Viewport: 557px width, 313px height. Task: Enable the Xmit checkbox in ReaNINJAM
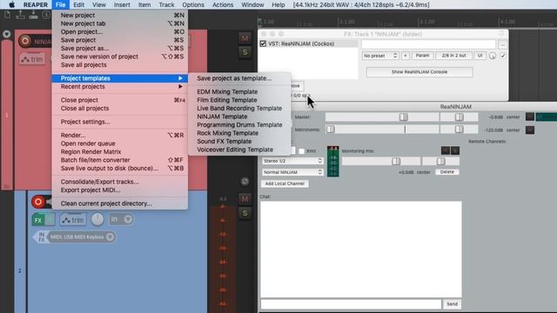click(x=302, y=150)
